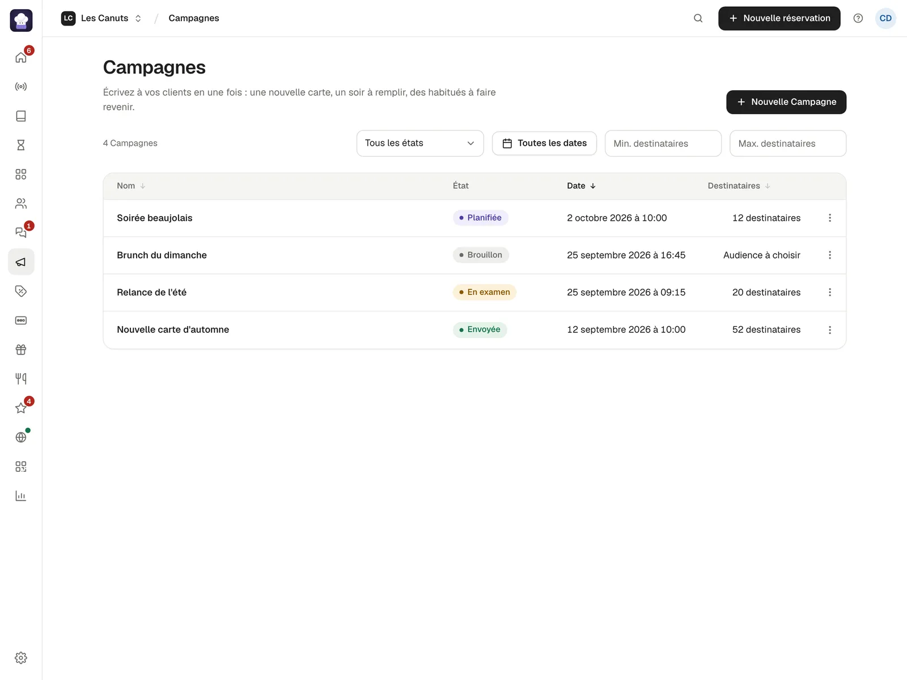Open the reviews star icon

[x=21, y=408]
